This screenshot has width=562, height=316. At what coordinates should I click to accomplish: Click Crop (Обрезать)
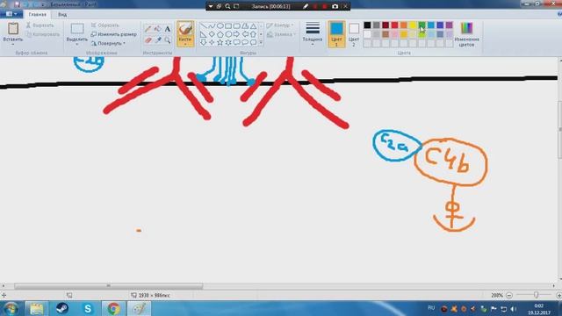pos(105,25)
